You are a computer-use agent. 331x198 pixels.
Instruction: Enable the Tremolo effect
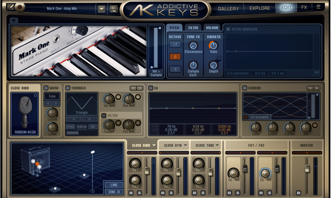pyautogui.click(x=68, y=88)
